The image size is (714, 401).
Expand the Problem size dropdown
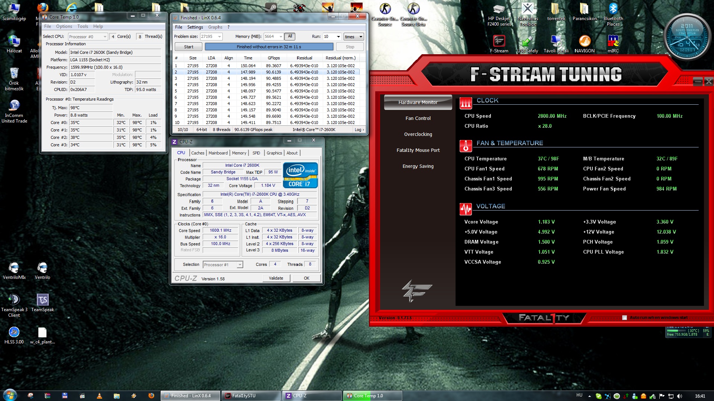[219, 36]
